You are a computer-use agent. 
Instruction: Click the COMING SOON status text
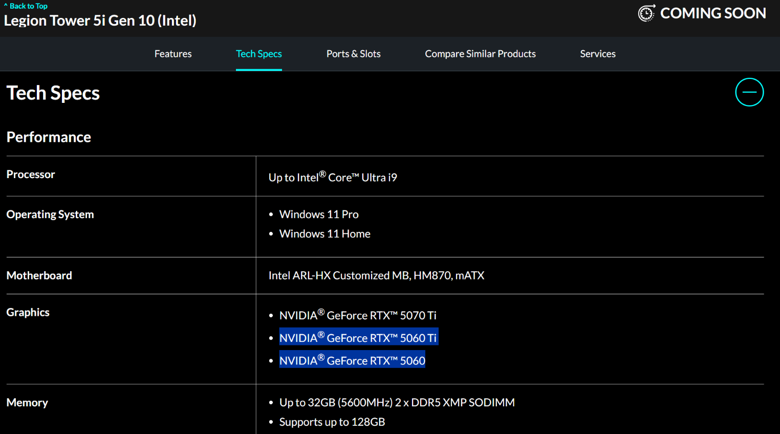pyautogui.click(x=712, y=13)
